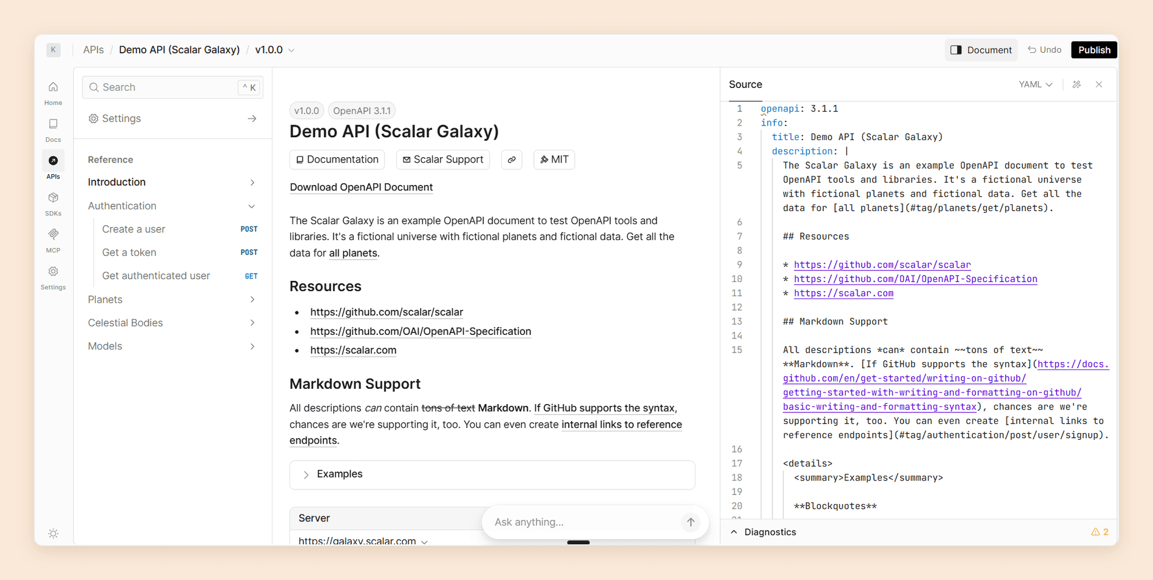The width and height of the screenshot is (1153, 580).
Task: Click the title line in YAML source
Action: pyautogui.click(x=857, y=137)
